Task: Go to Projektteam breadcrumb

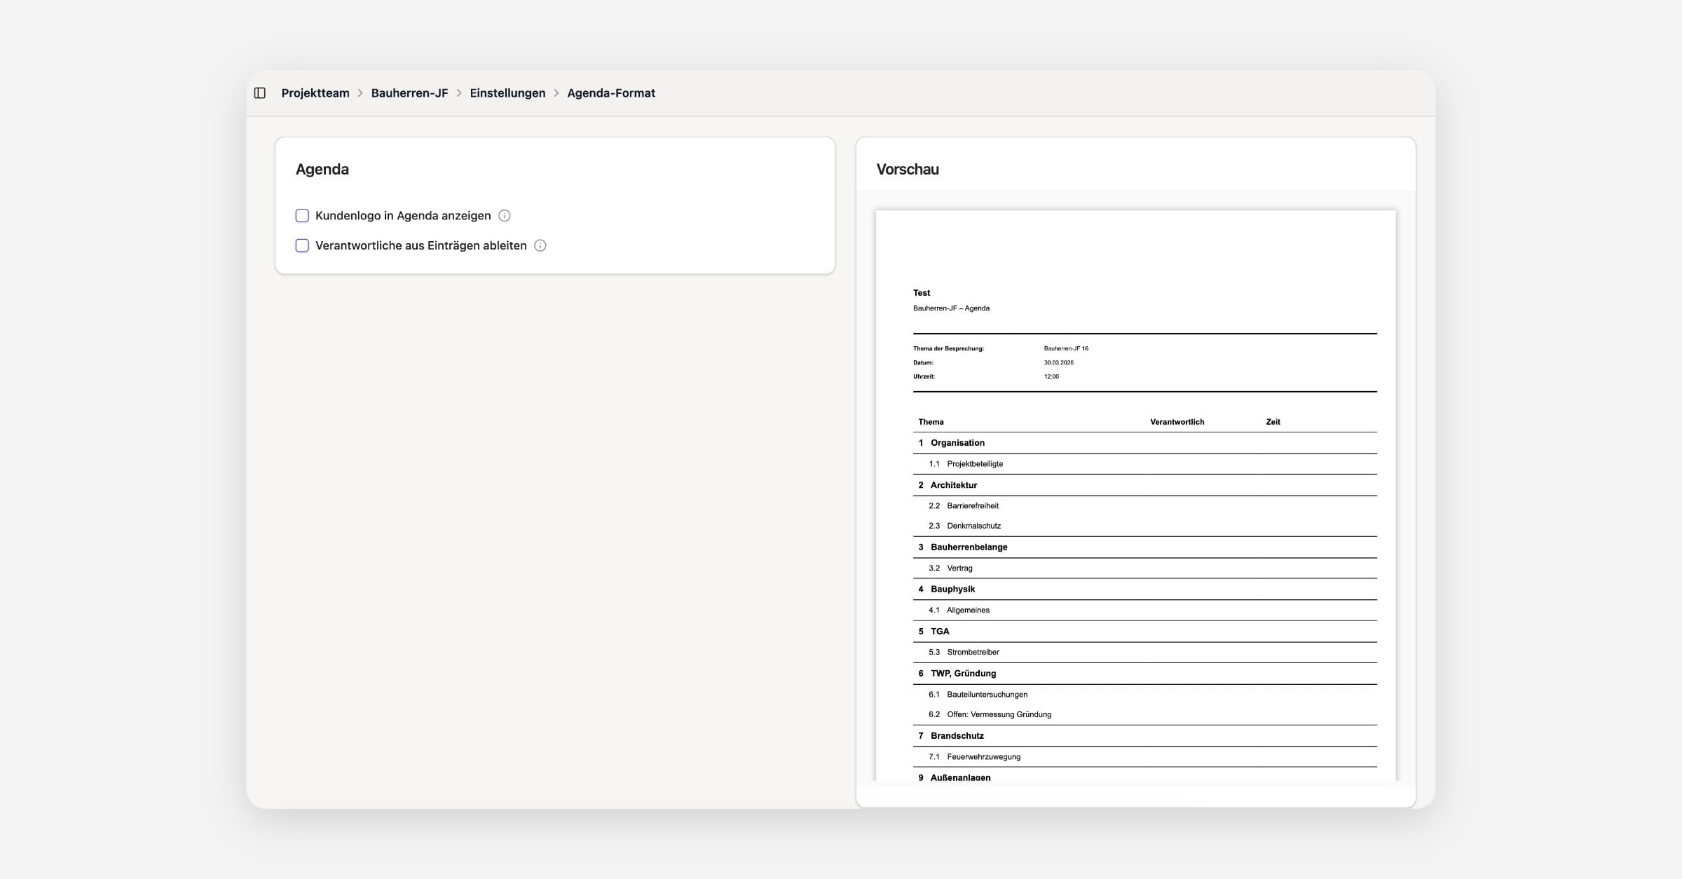Action: click(315, 93)
